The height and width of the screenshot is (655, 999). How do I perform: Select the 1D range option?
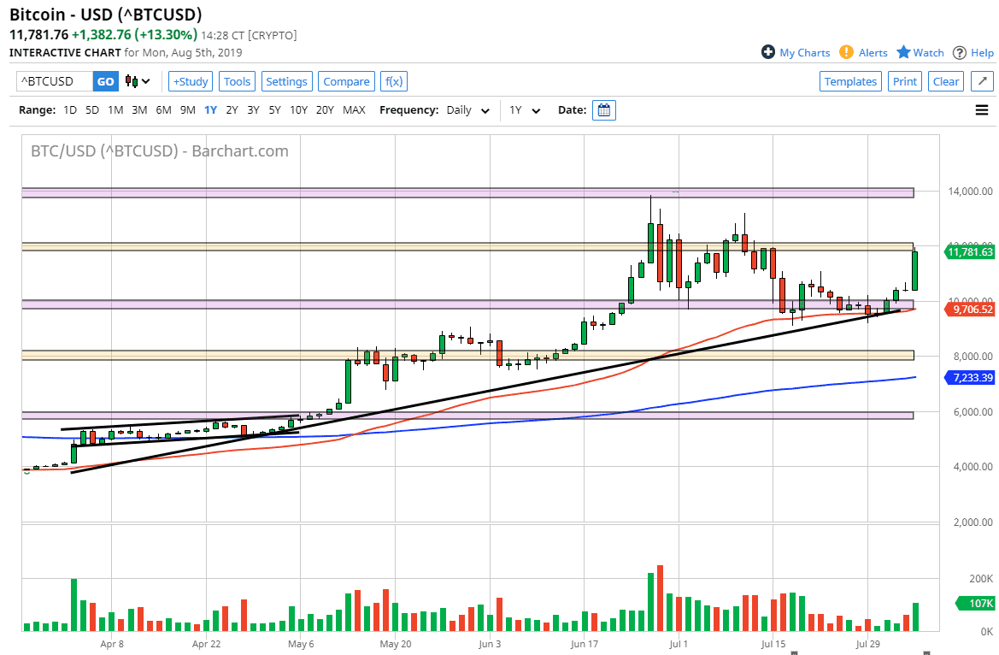[x=69, y=109]
